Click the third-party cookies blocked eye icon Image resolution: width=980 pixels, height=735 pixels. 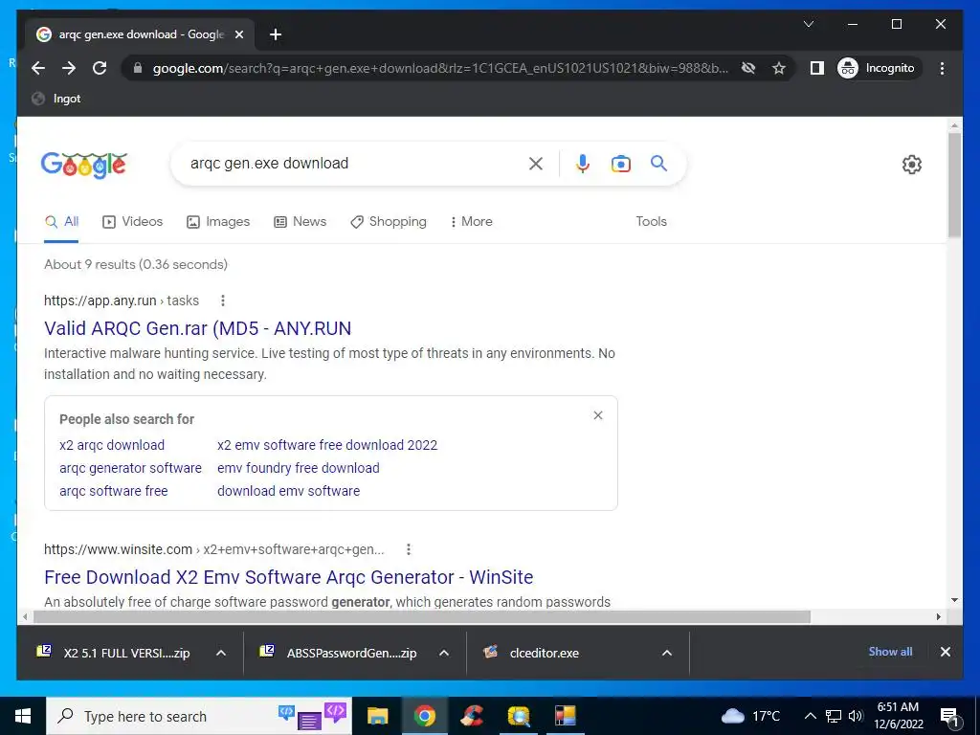click(748, 68)
